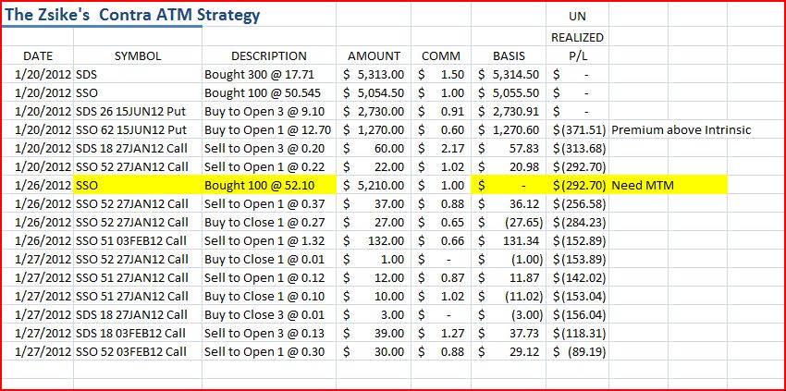Click the SYMBOL column header cell
The image size is (786, 391).
click(x=138, y=55)
